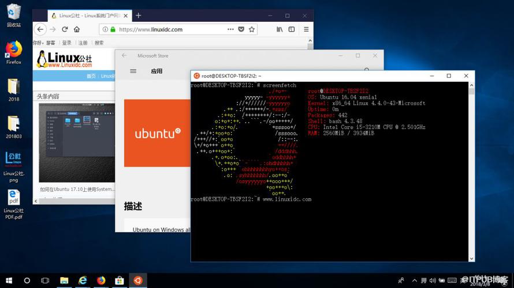Click the ubuntu app tile in Store
This screenshot has height=288, width=514.
point(157,133)
